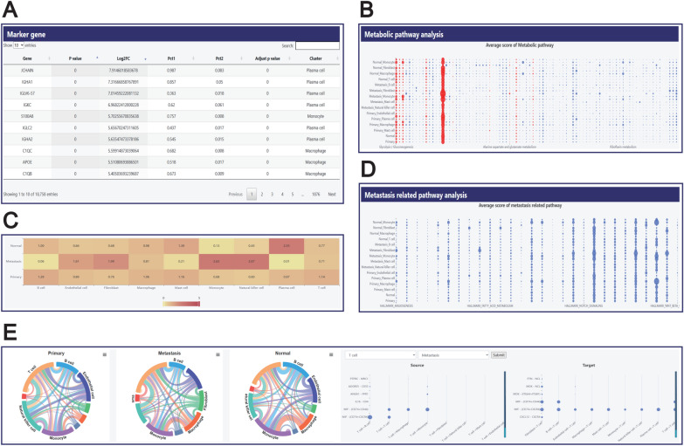This screenshot has width=684, height=446.
Task: Select the C1QC gene row
Action: point(171,151)
